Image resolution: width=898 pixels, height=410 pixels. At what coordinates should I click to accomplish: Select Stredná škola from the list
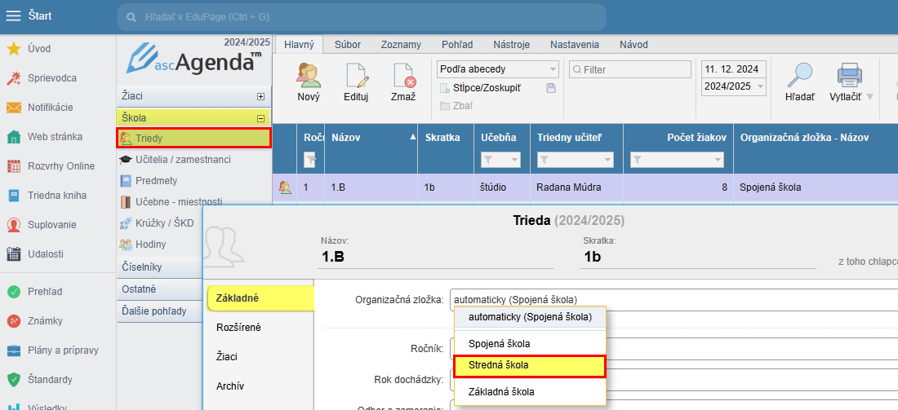tap(529, 365)
